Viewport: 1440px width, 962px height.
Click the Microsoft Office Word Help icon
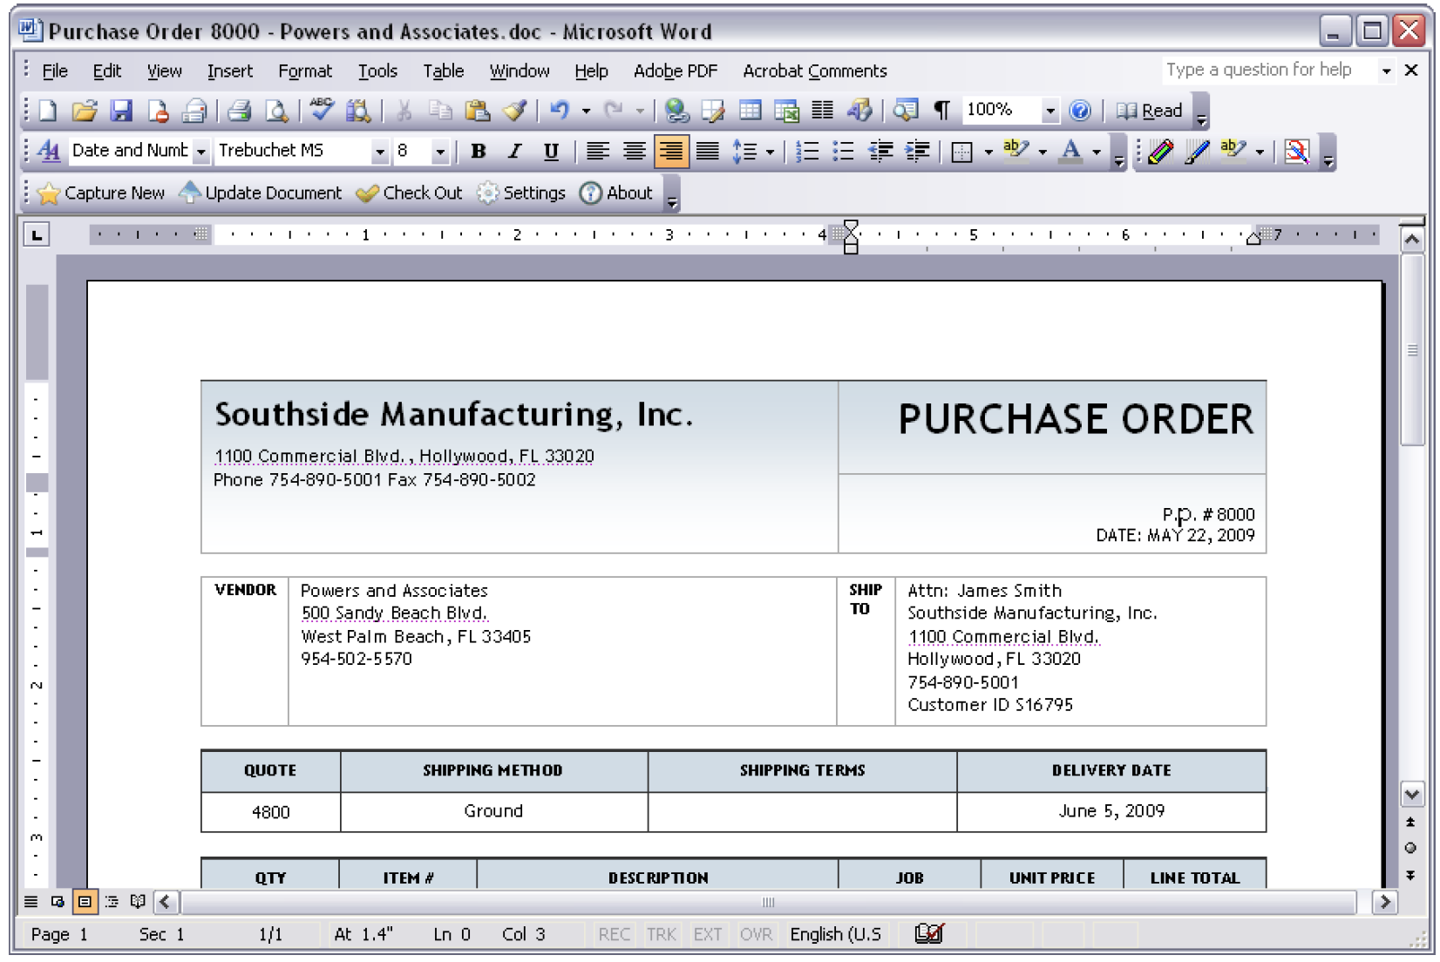click(1080, 111)
